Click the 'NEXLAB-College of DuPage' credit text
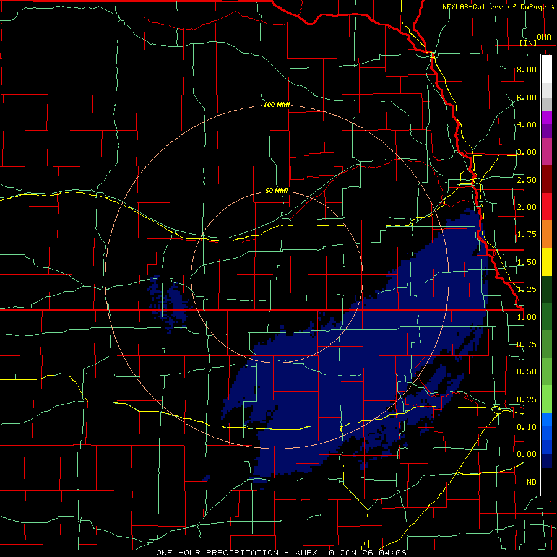The width and height of the screenshot is (557, 557). 494,7
